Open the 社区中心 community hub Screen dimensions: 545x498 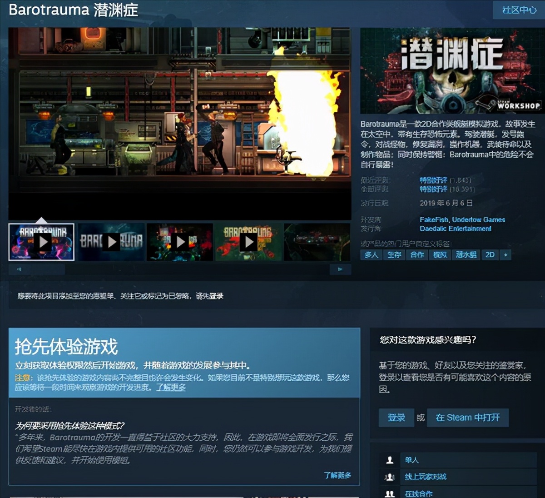(x=519, y=10)
